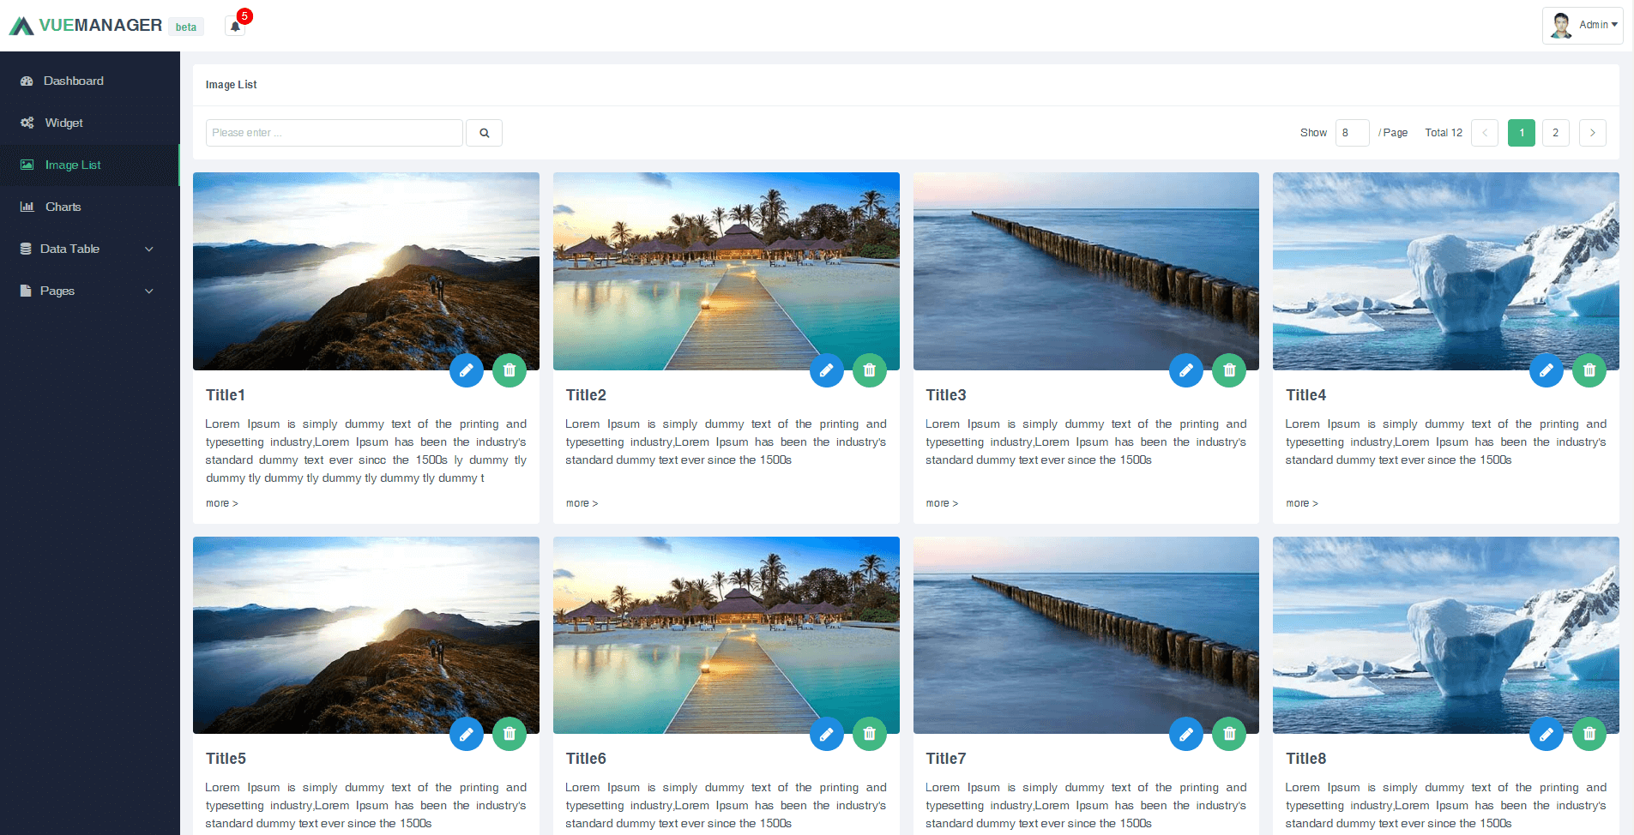Open the Pages menu item
This screenshot has width=1634, height=835.
(x=90, y=291)
